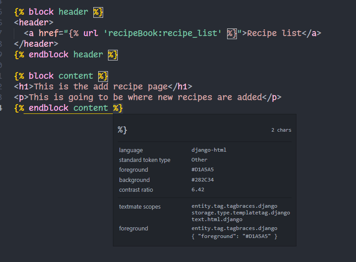Click the 'django-html' language value
Viewport: 356px width, 262px height.
pyautogui.click(x=209, y=150)
